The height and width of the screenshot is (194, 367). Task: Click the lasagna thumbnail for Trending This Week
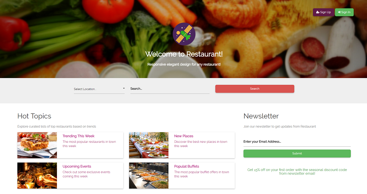tap(37, 145)
